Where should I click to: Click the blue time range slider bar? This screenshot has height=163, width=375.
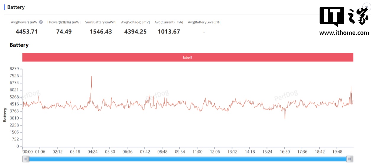pos(188,159)
